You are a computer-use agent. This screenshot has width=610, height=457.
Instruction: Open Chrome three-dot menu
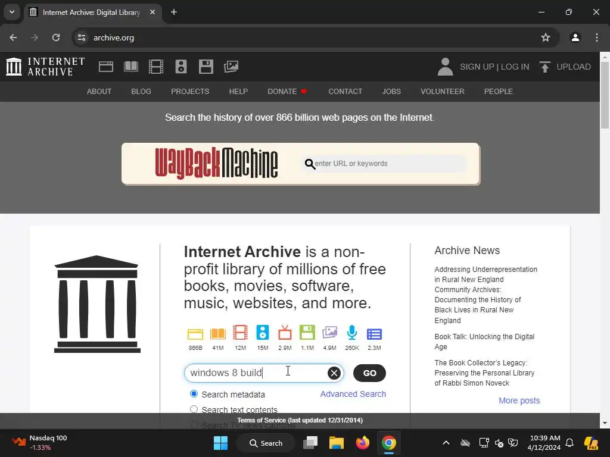point(597,37)
